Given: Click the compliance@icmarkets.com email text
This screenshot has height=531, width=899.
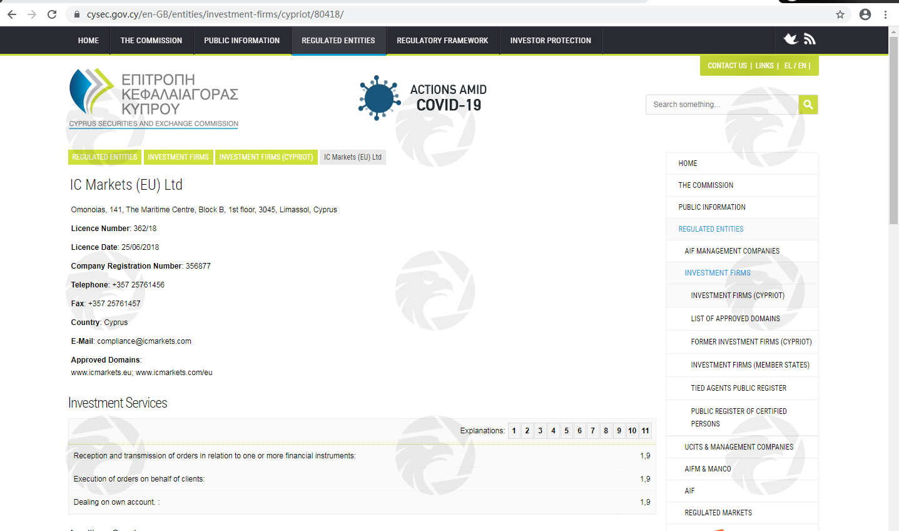Looking at the screenshot, I should pyautogui.click(x=144, y=341).
